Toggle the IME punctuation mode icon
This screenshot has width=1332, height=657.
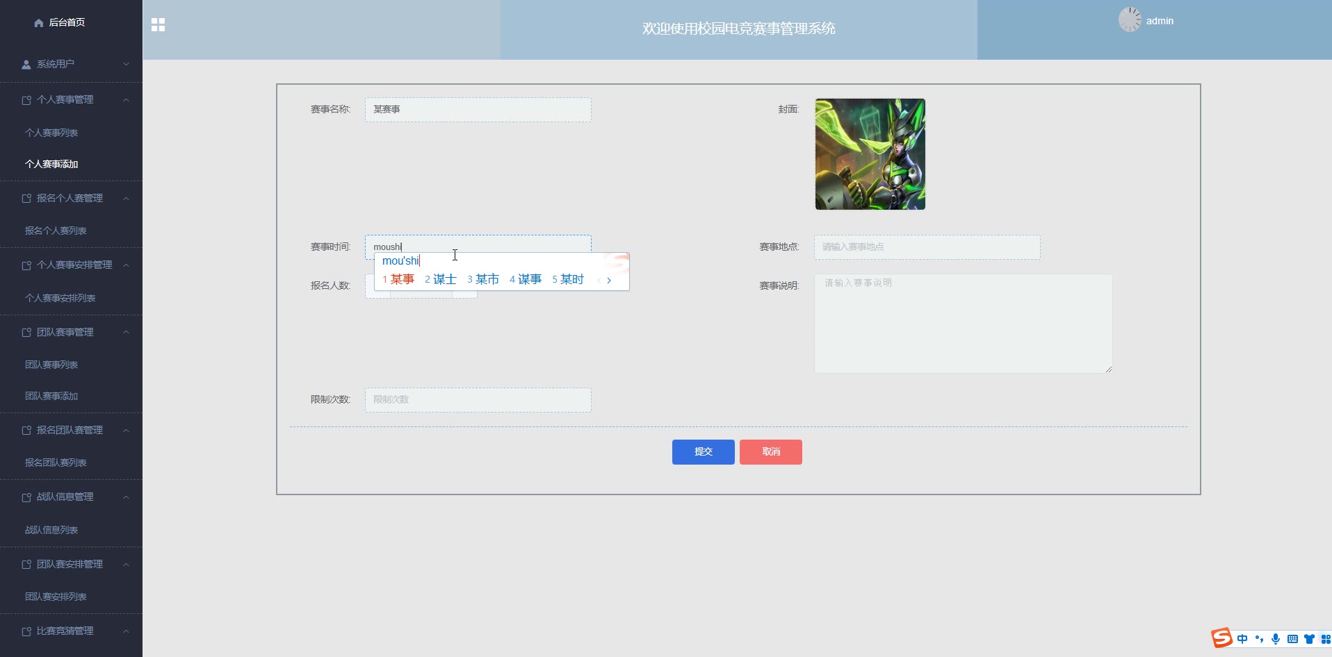pyautogui.click(x=1259, y=639)
